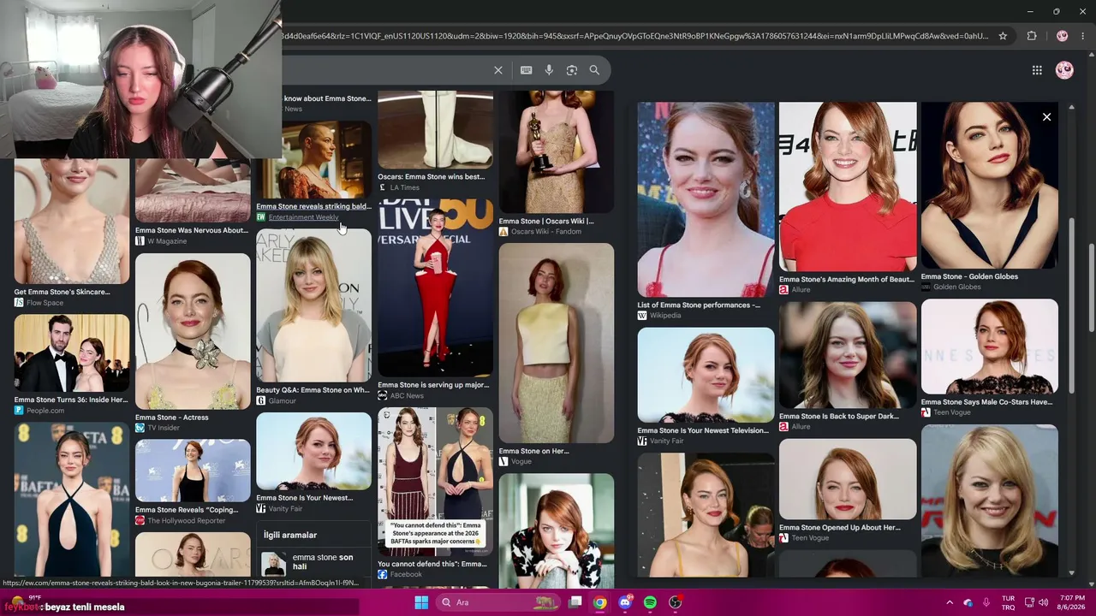Submit search with the magnifier icon
Screen dimensions: 1096x616
coord(594,70)
